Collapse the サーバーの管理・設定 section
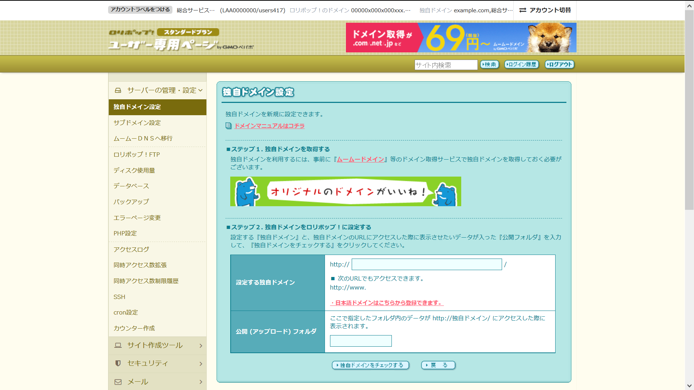This screenshot has height=390, width=694. [x=201, y=90]
